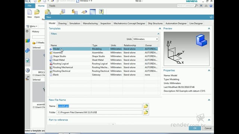Click the Open file icon in ribbon
239x134 pixels.
[37, 12]
